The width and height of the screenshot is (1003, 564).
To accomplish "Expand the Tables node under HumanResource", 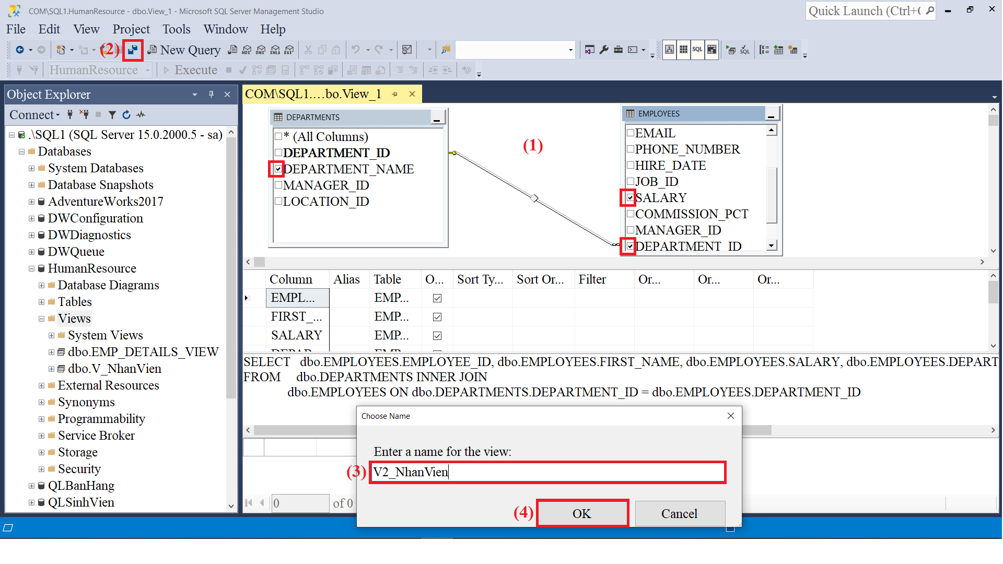I will point(42,301).
